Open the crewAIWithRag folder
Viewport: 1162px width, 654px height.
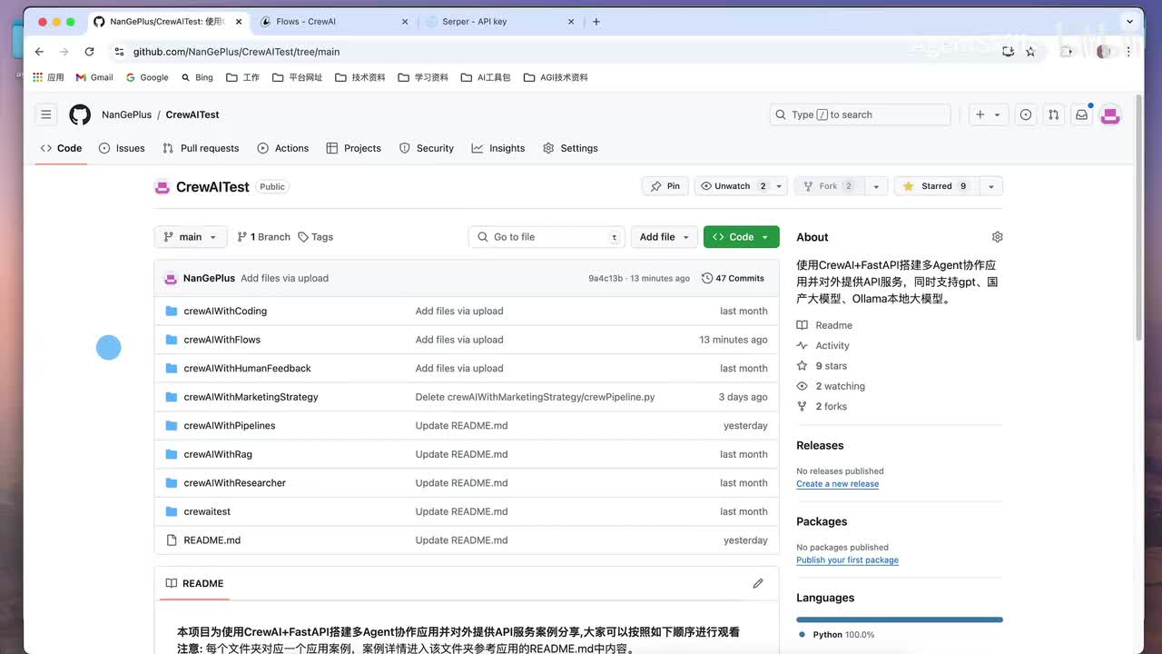click(218, 454)
